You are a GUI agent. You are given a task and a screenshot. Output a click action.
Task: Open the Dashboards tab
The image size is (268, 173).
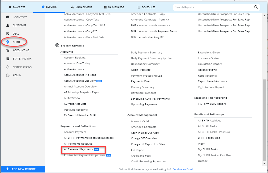click(114, 7)
